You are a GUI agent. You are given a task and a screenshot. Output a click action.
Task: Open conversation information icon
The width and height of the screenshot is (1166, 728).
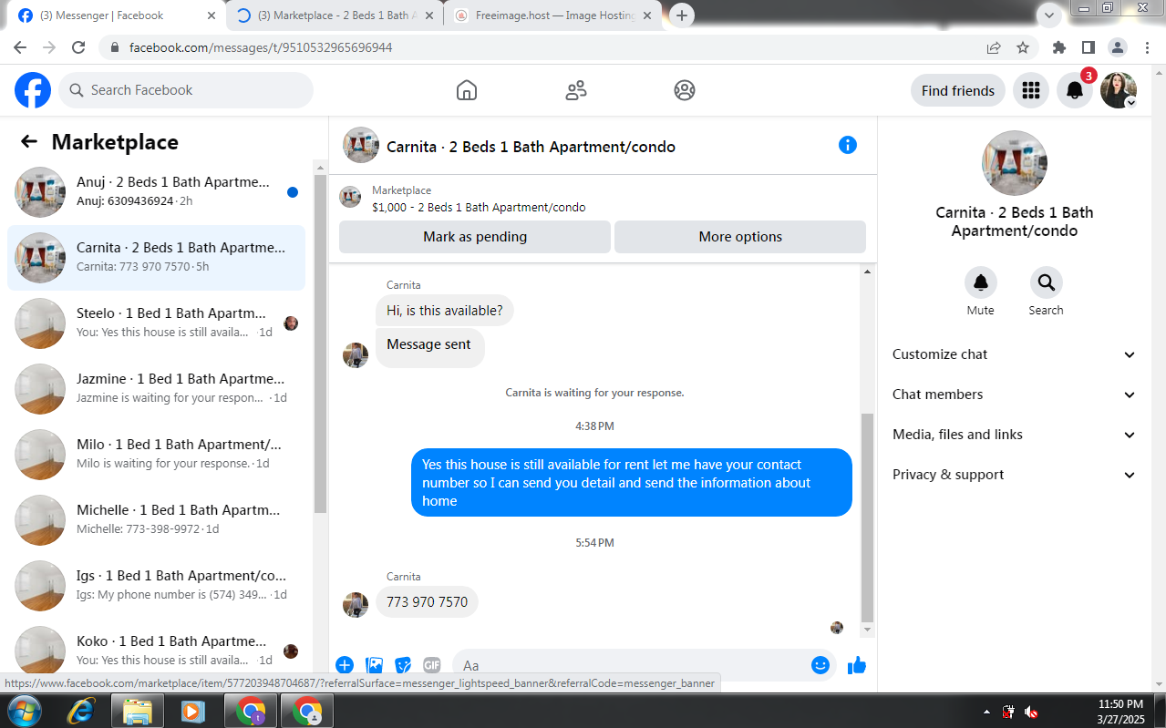pos(848,145)
